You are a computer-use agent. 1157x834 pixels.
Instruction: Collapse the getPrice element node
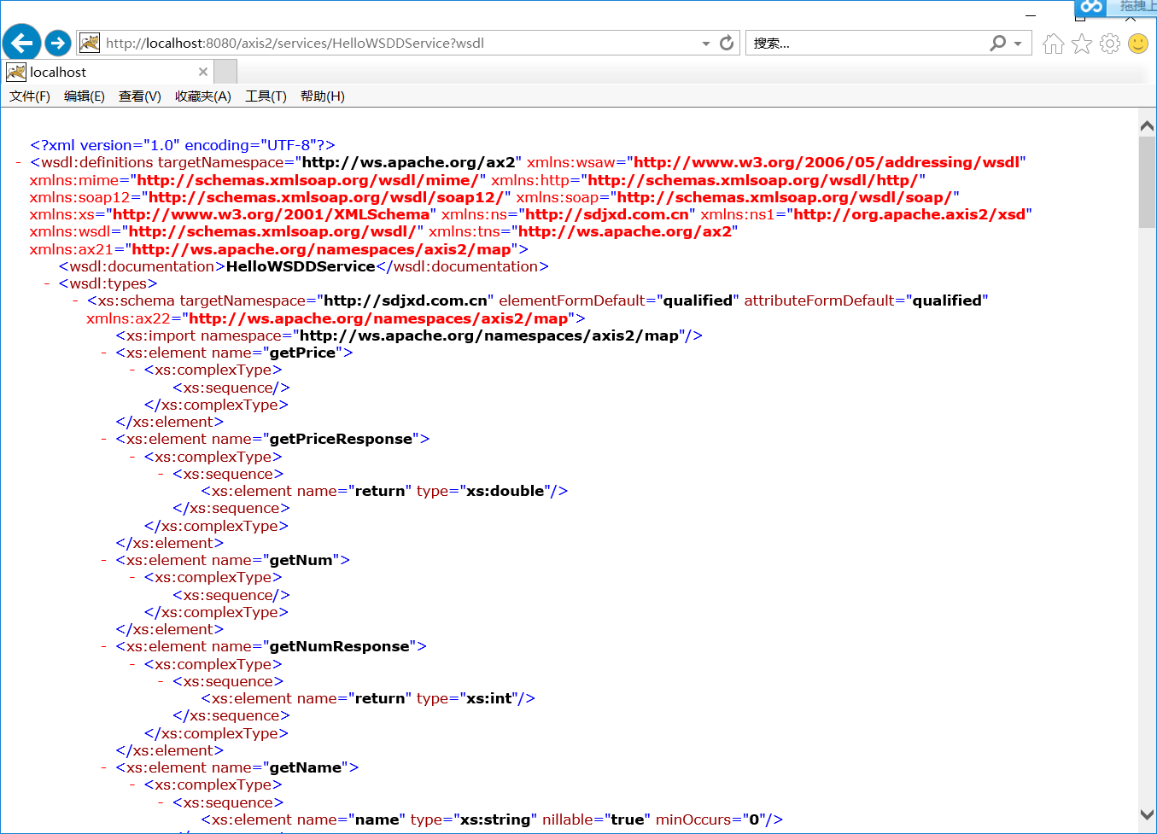pos(103,353)
